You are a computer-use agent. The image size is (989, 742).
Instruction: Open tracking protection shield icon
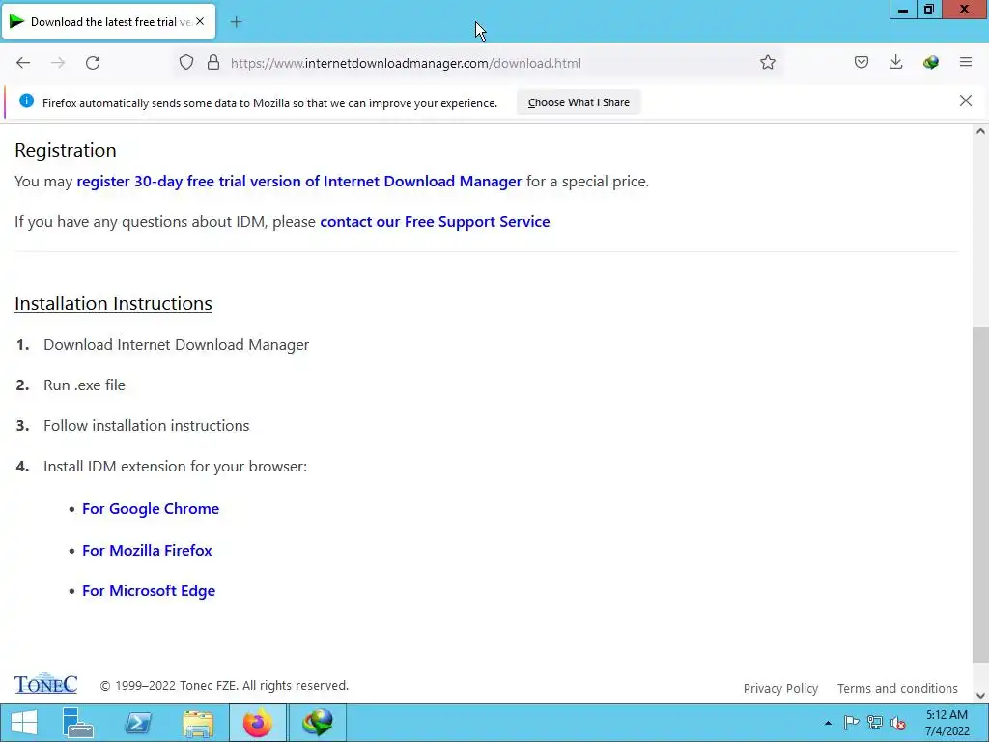(x=186, y=63)
